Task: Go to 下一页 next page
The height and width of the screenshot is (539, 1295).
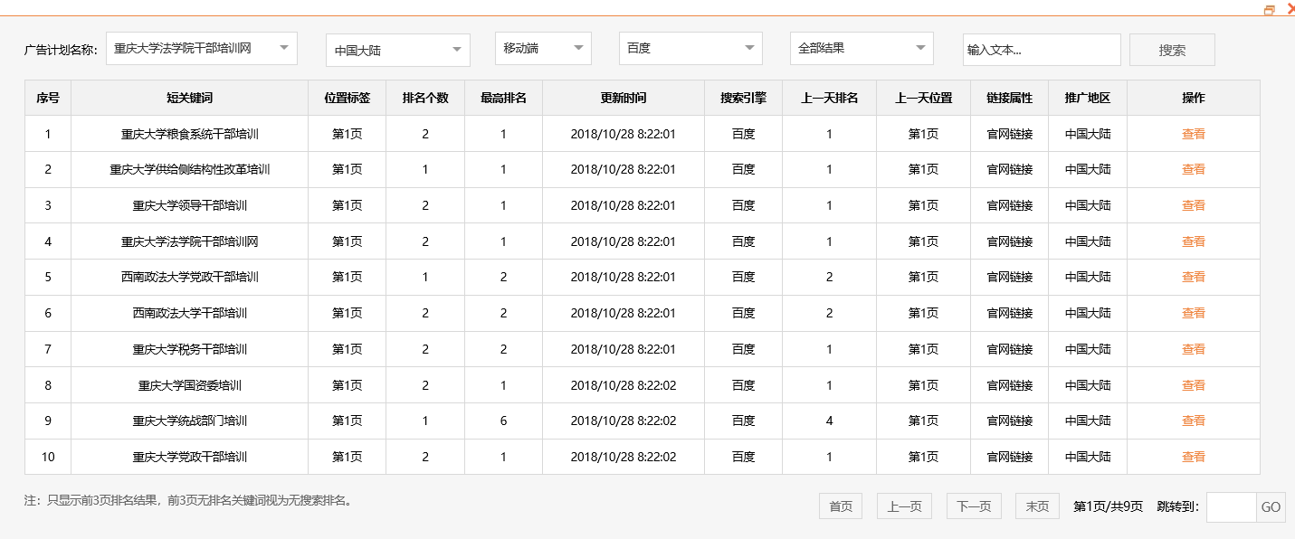Action: click(x=974, y=506)
